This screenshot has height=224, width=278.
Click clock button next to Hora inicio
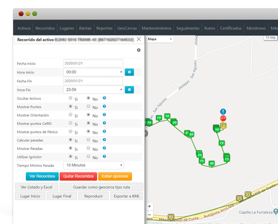coord(129,72)
